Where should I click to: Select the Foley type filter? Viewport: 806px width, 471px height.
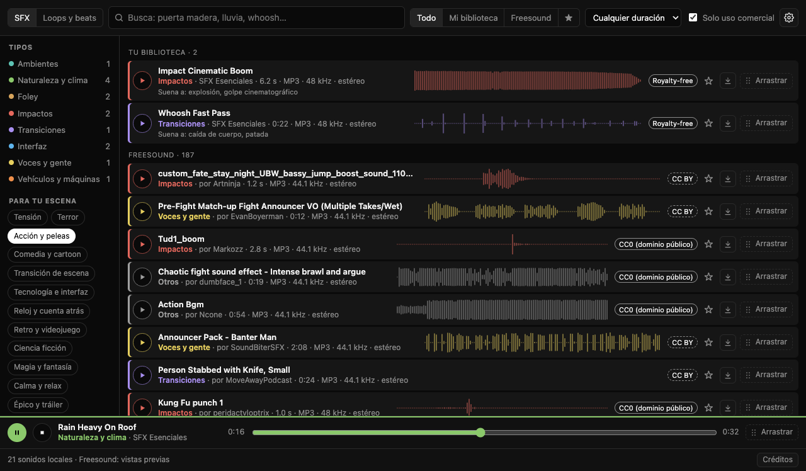pos(59,96)
